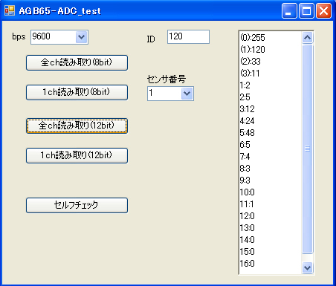Expand the センサ番号 dropdown arrow
The width and height of the screenshot is (336, 286).
(187, 94)
